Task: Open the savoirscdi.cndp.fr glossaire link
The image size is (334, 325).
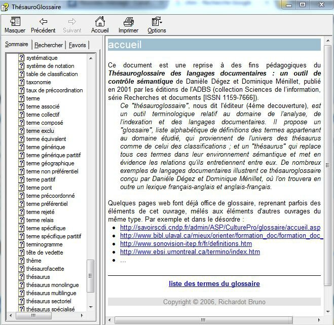Action: click(220, 227)
